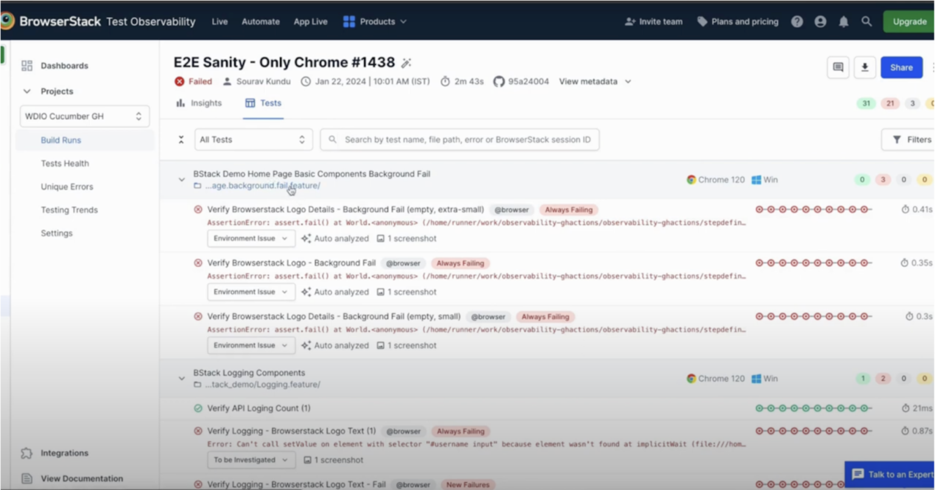Open notifications via the bell icon

[x=843, y=21]
